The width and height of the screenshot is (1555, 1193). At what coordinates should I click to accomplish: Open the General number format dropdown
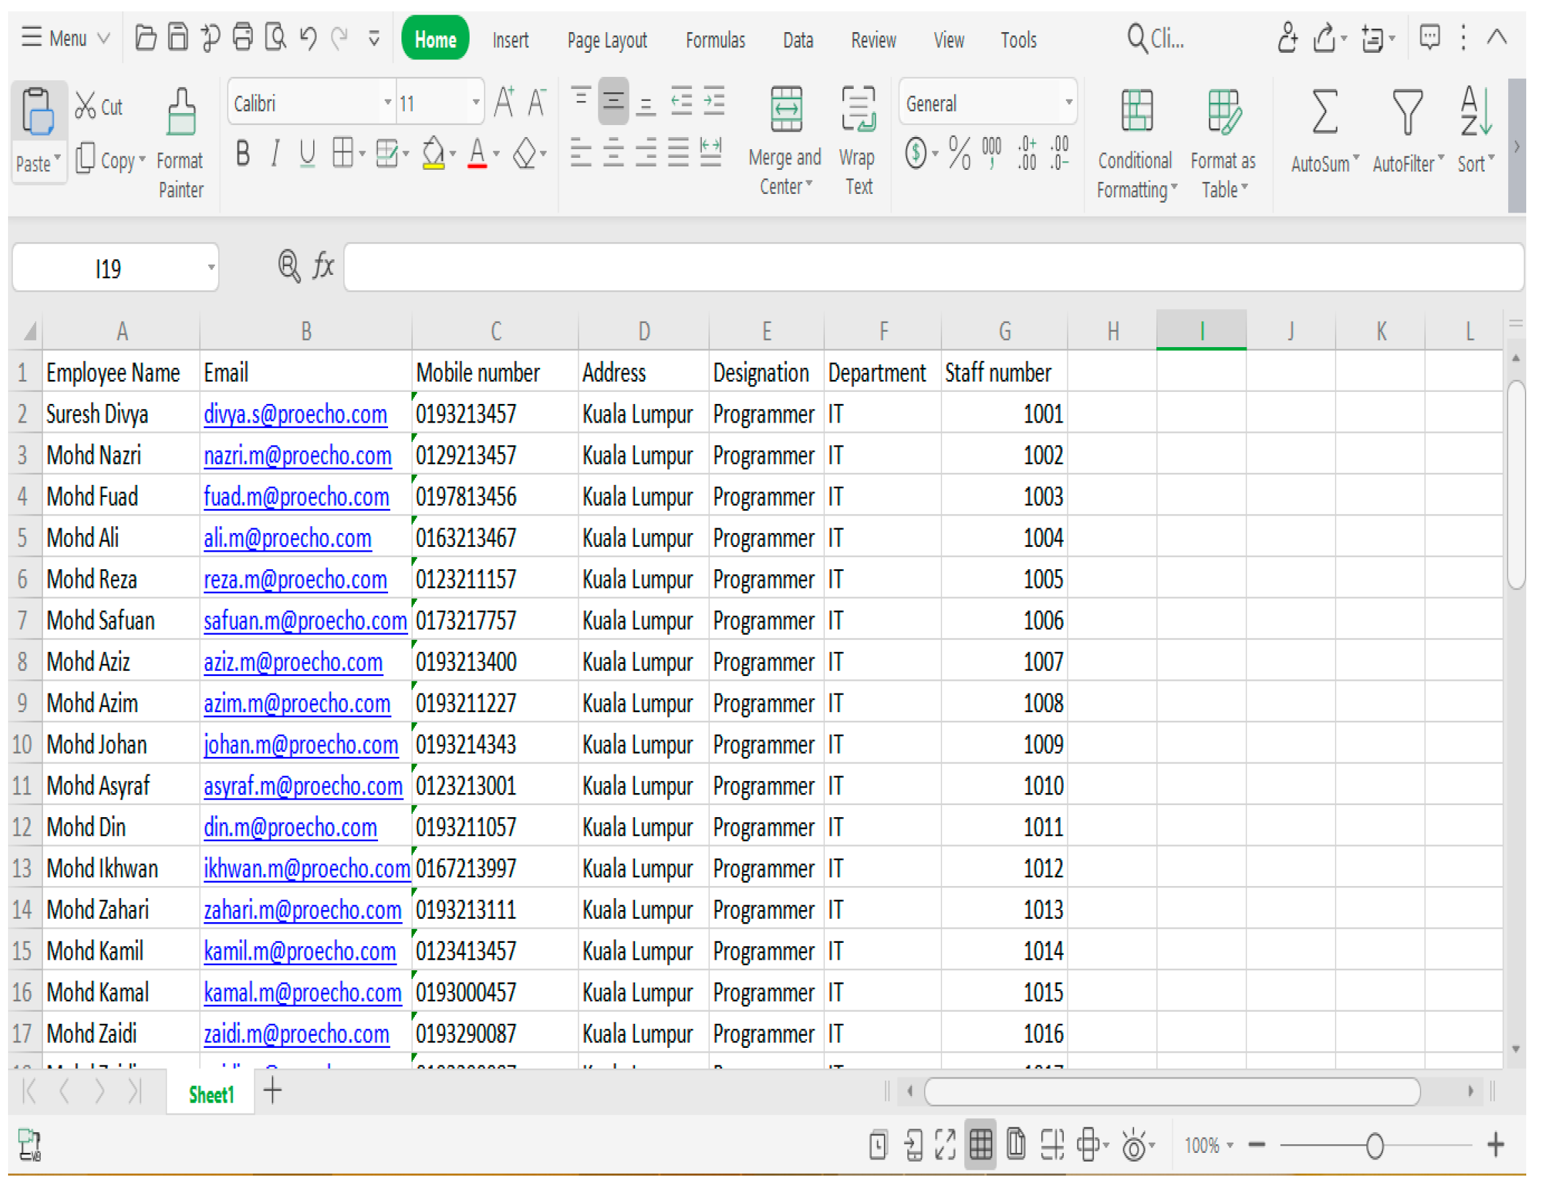click(1068, 103)
